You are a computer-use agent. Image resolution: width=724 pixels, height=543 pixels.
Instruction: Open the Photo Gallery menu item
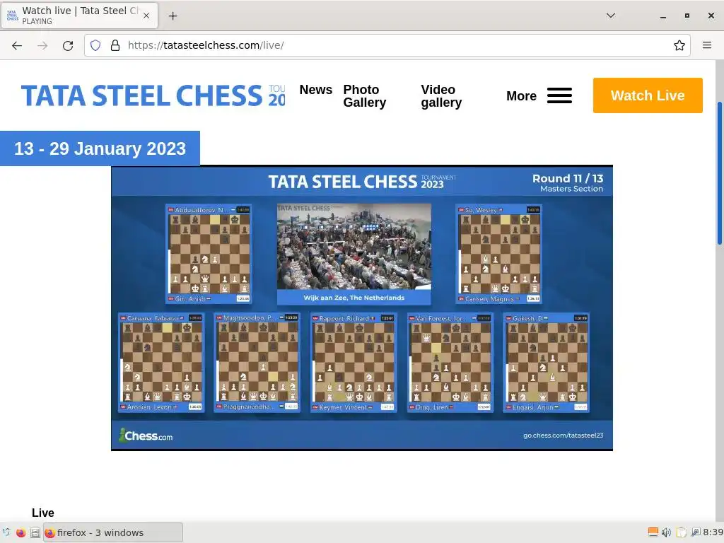point(364,96)
